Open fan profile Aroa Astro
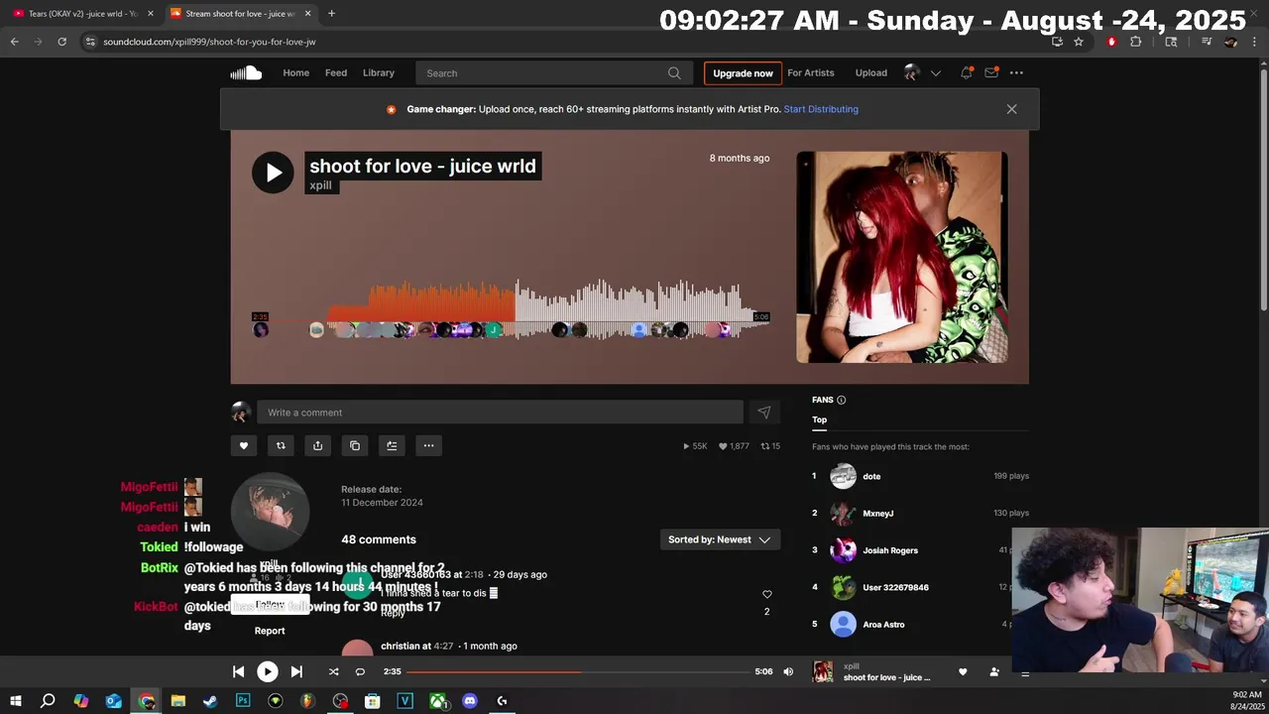 click(x=883, y=625)
